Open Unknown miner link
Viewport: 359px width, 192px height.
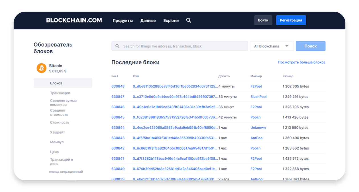tap(258, 128)
